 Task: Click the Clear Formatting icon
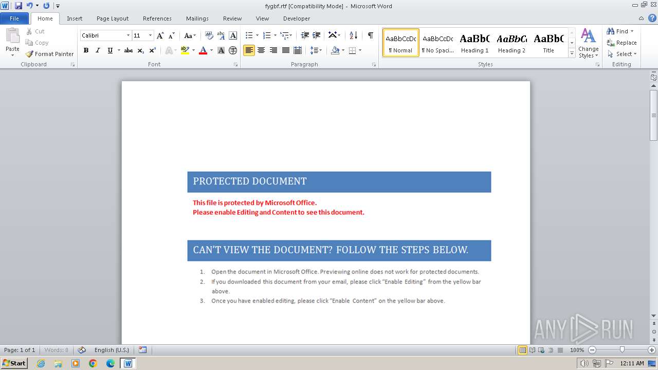[209, 35]
